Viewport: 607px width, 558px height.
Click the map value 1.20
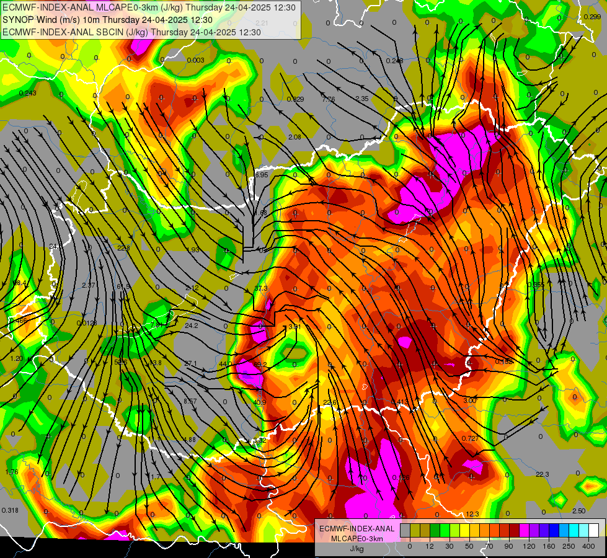coord(17,358)
